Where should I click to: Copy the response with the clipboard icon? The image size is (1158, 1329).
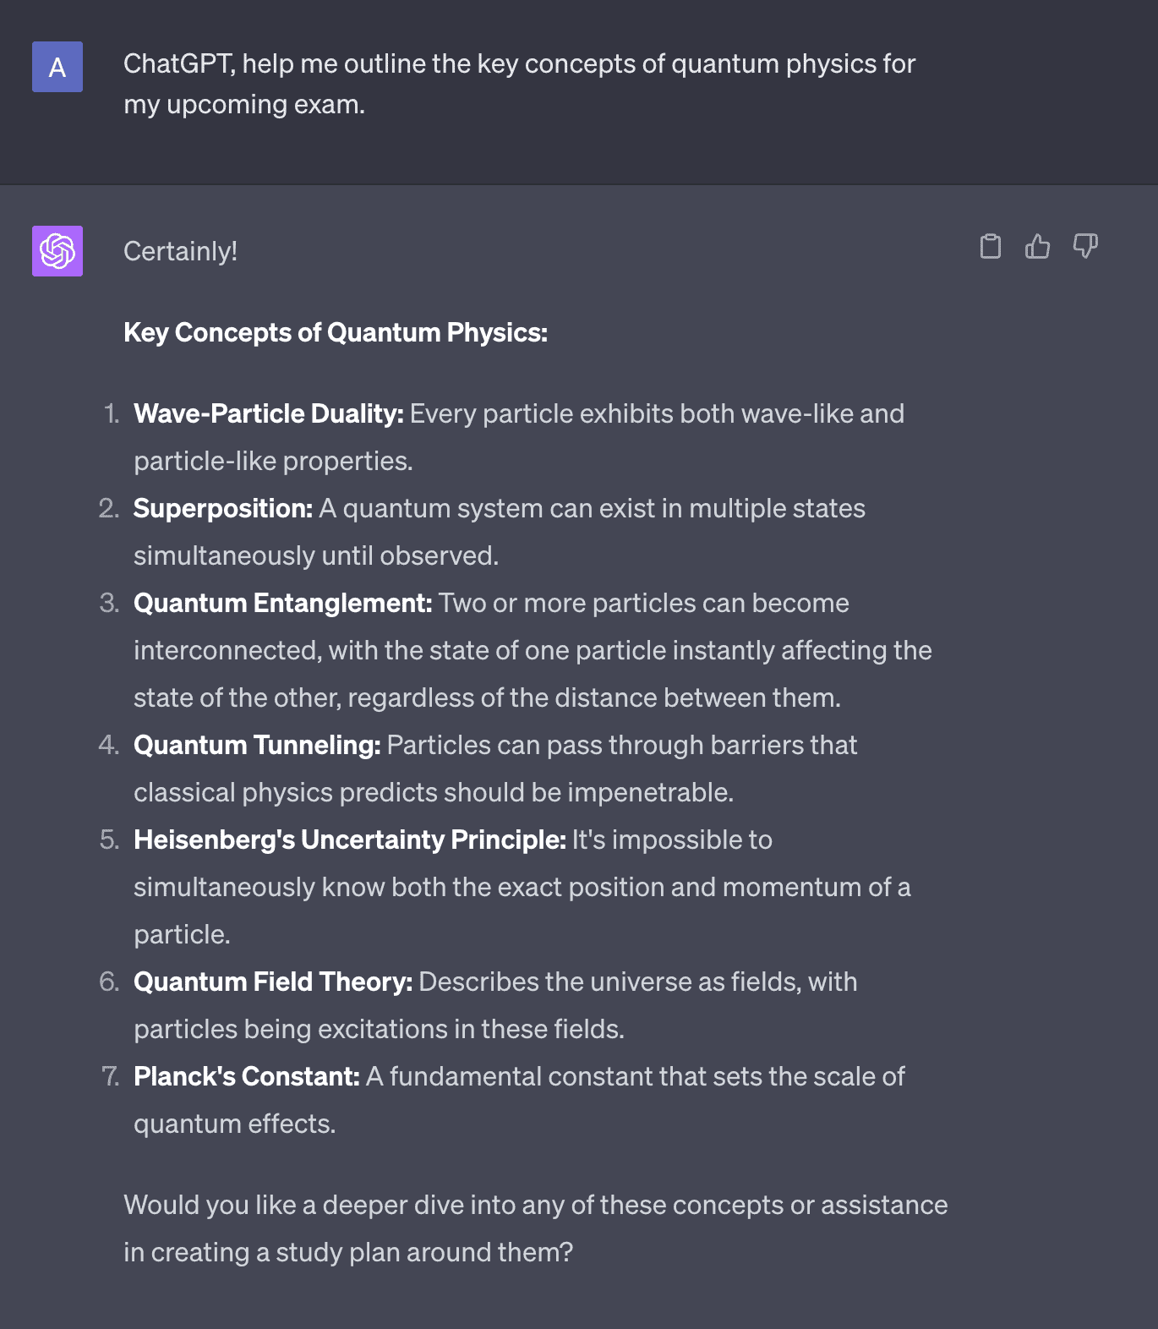pyautogui.click(x=991, y=246)
